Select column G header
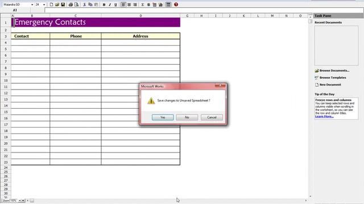The height and width of the screenshot is (204, 364). [187, 16]
